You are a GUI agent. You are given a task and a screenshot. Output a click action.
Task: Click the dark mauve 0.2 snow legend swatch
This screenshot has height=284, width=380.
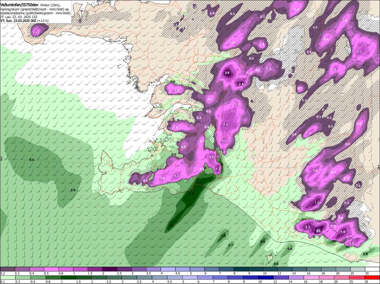(7, 269)
